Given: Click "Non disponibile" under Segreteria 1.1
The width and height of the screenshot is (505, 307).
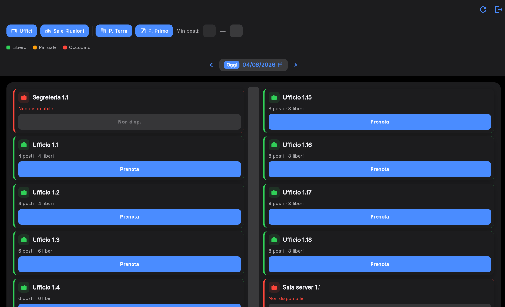Looking at the screenshot, I should pos(36,109).
